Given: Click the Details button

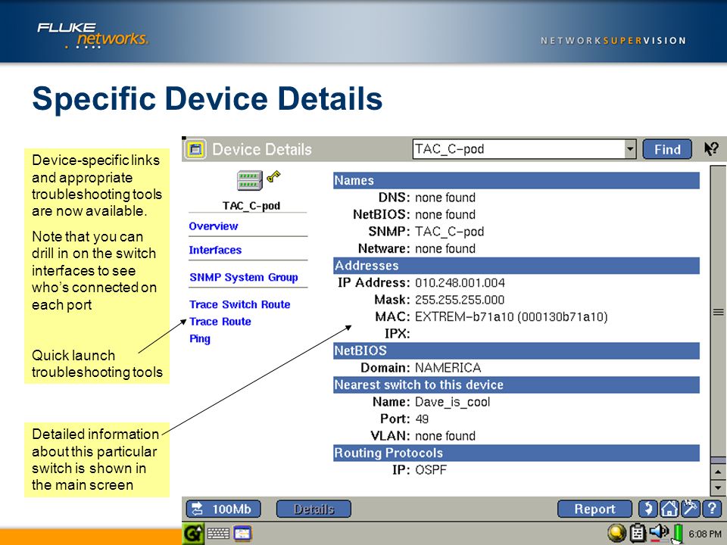Looking at the screenshot, I should click(x=314, y=509).
